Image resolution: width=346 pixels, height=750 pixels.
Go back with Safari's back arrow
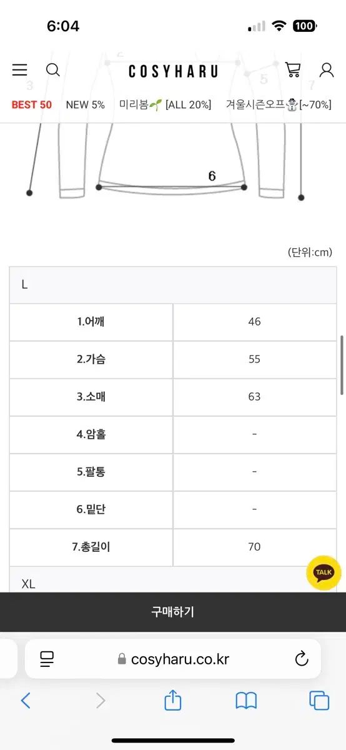pyautogui.click(x=26, y=701)
